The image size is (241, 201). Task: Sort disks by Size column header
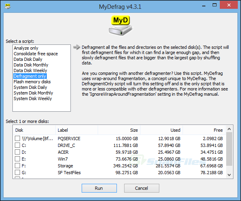point(119,130)
